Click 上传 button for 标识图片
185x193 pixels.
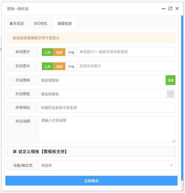tap(47, 52)
